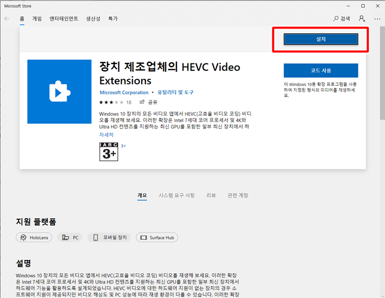The height and width of the screenshot is (298, 385).
Task: Open the search magnifier (검색)
Action: point(342,18)
